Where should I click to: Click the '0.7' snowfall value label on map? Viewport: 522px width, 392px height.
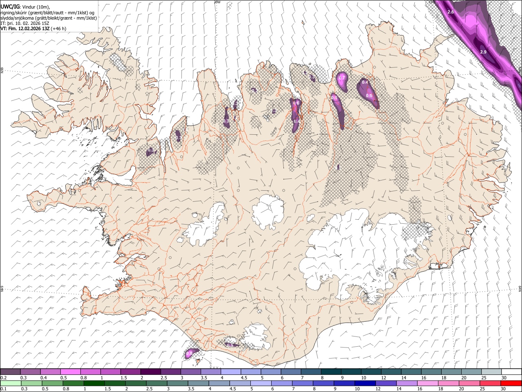click(x=342, y=78)
